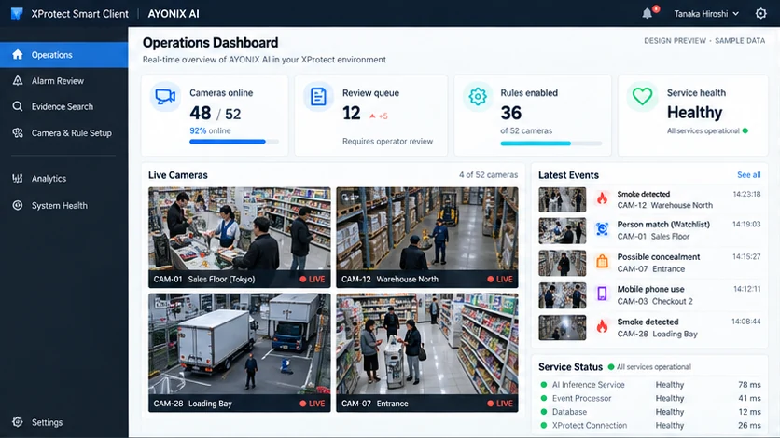780x438 pixels.
Task: Open thumbnail of Person match event
Action: pyautogui.click(x=562, y=231)
